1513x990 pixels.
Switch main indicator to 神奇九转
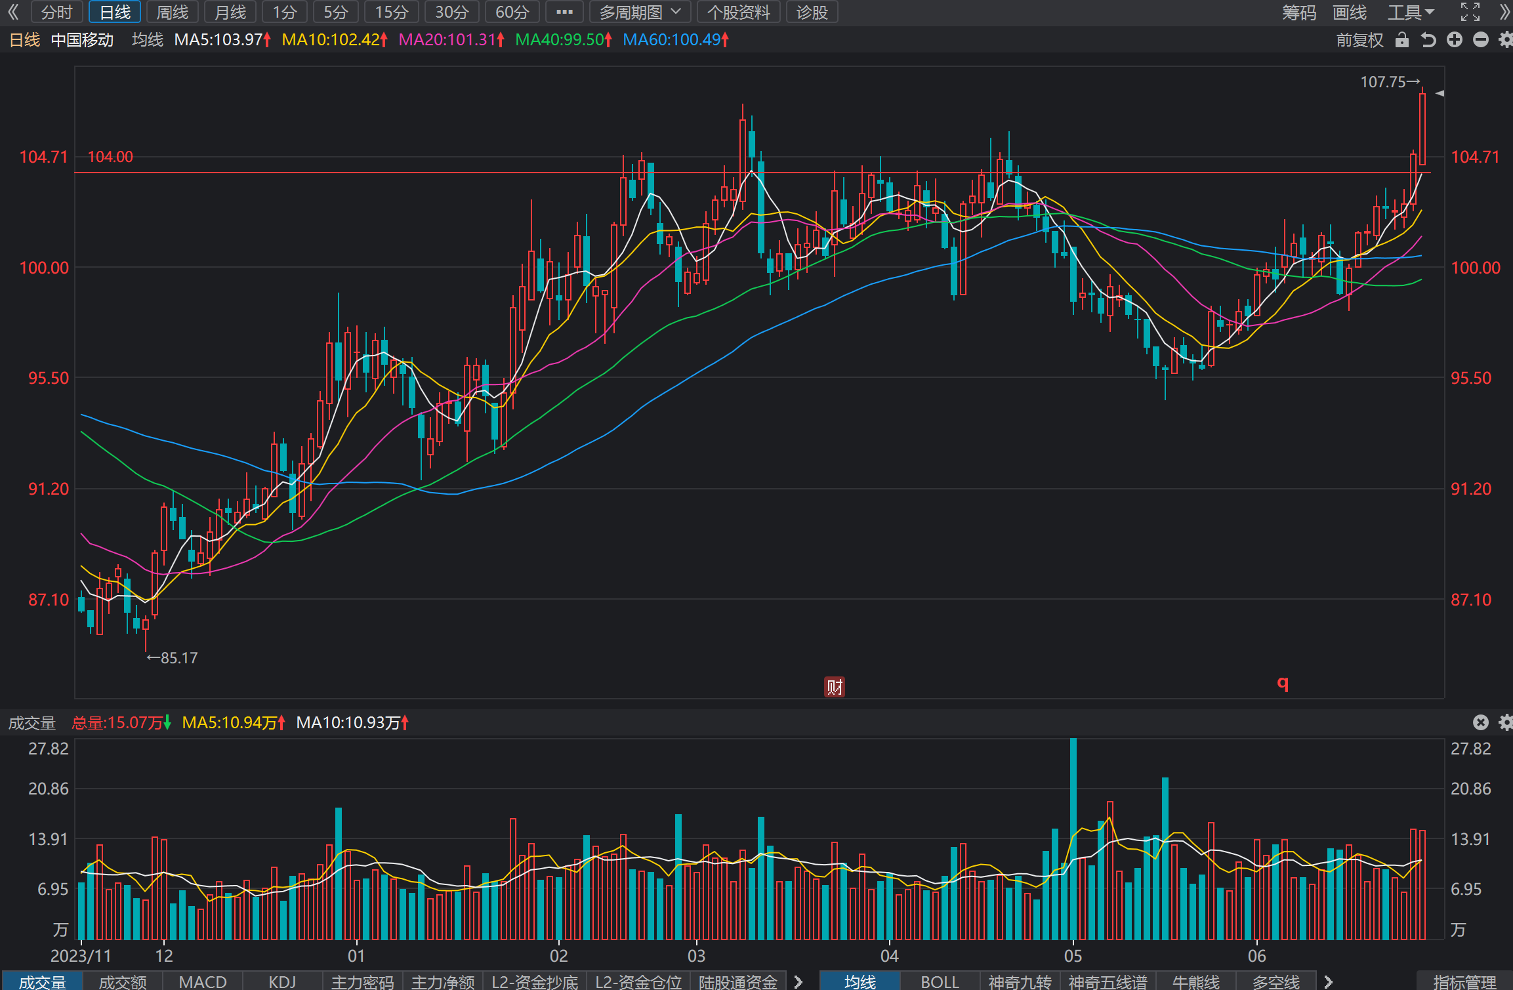pos(1020,981)
